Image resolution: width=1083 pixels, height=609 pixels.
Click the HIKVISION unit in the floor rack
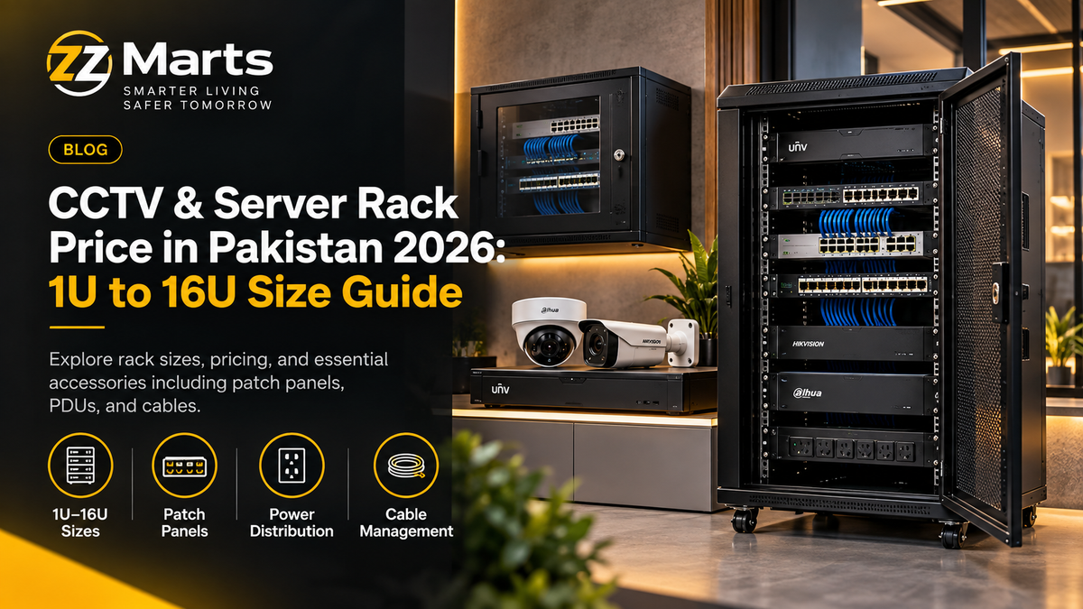pos(852,343)
